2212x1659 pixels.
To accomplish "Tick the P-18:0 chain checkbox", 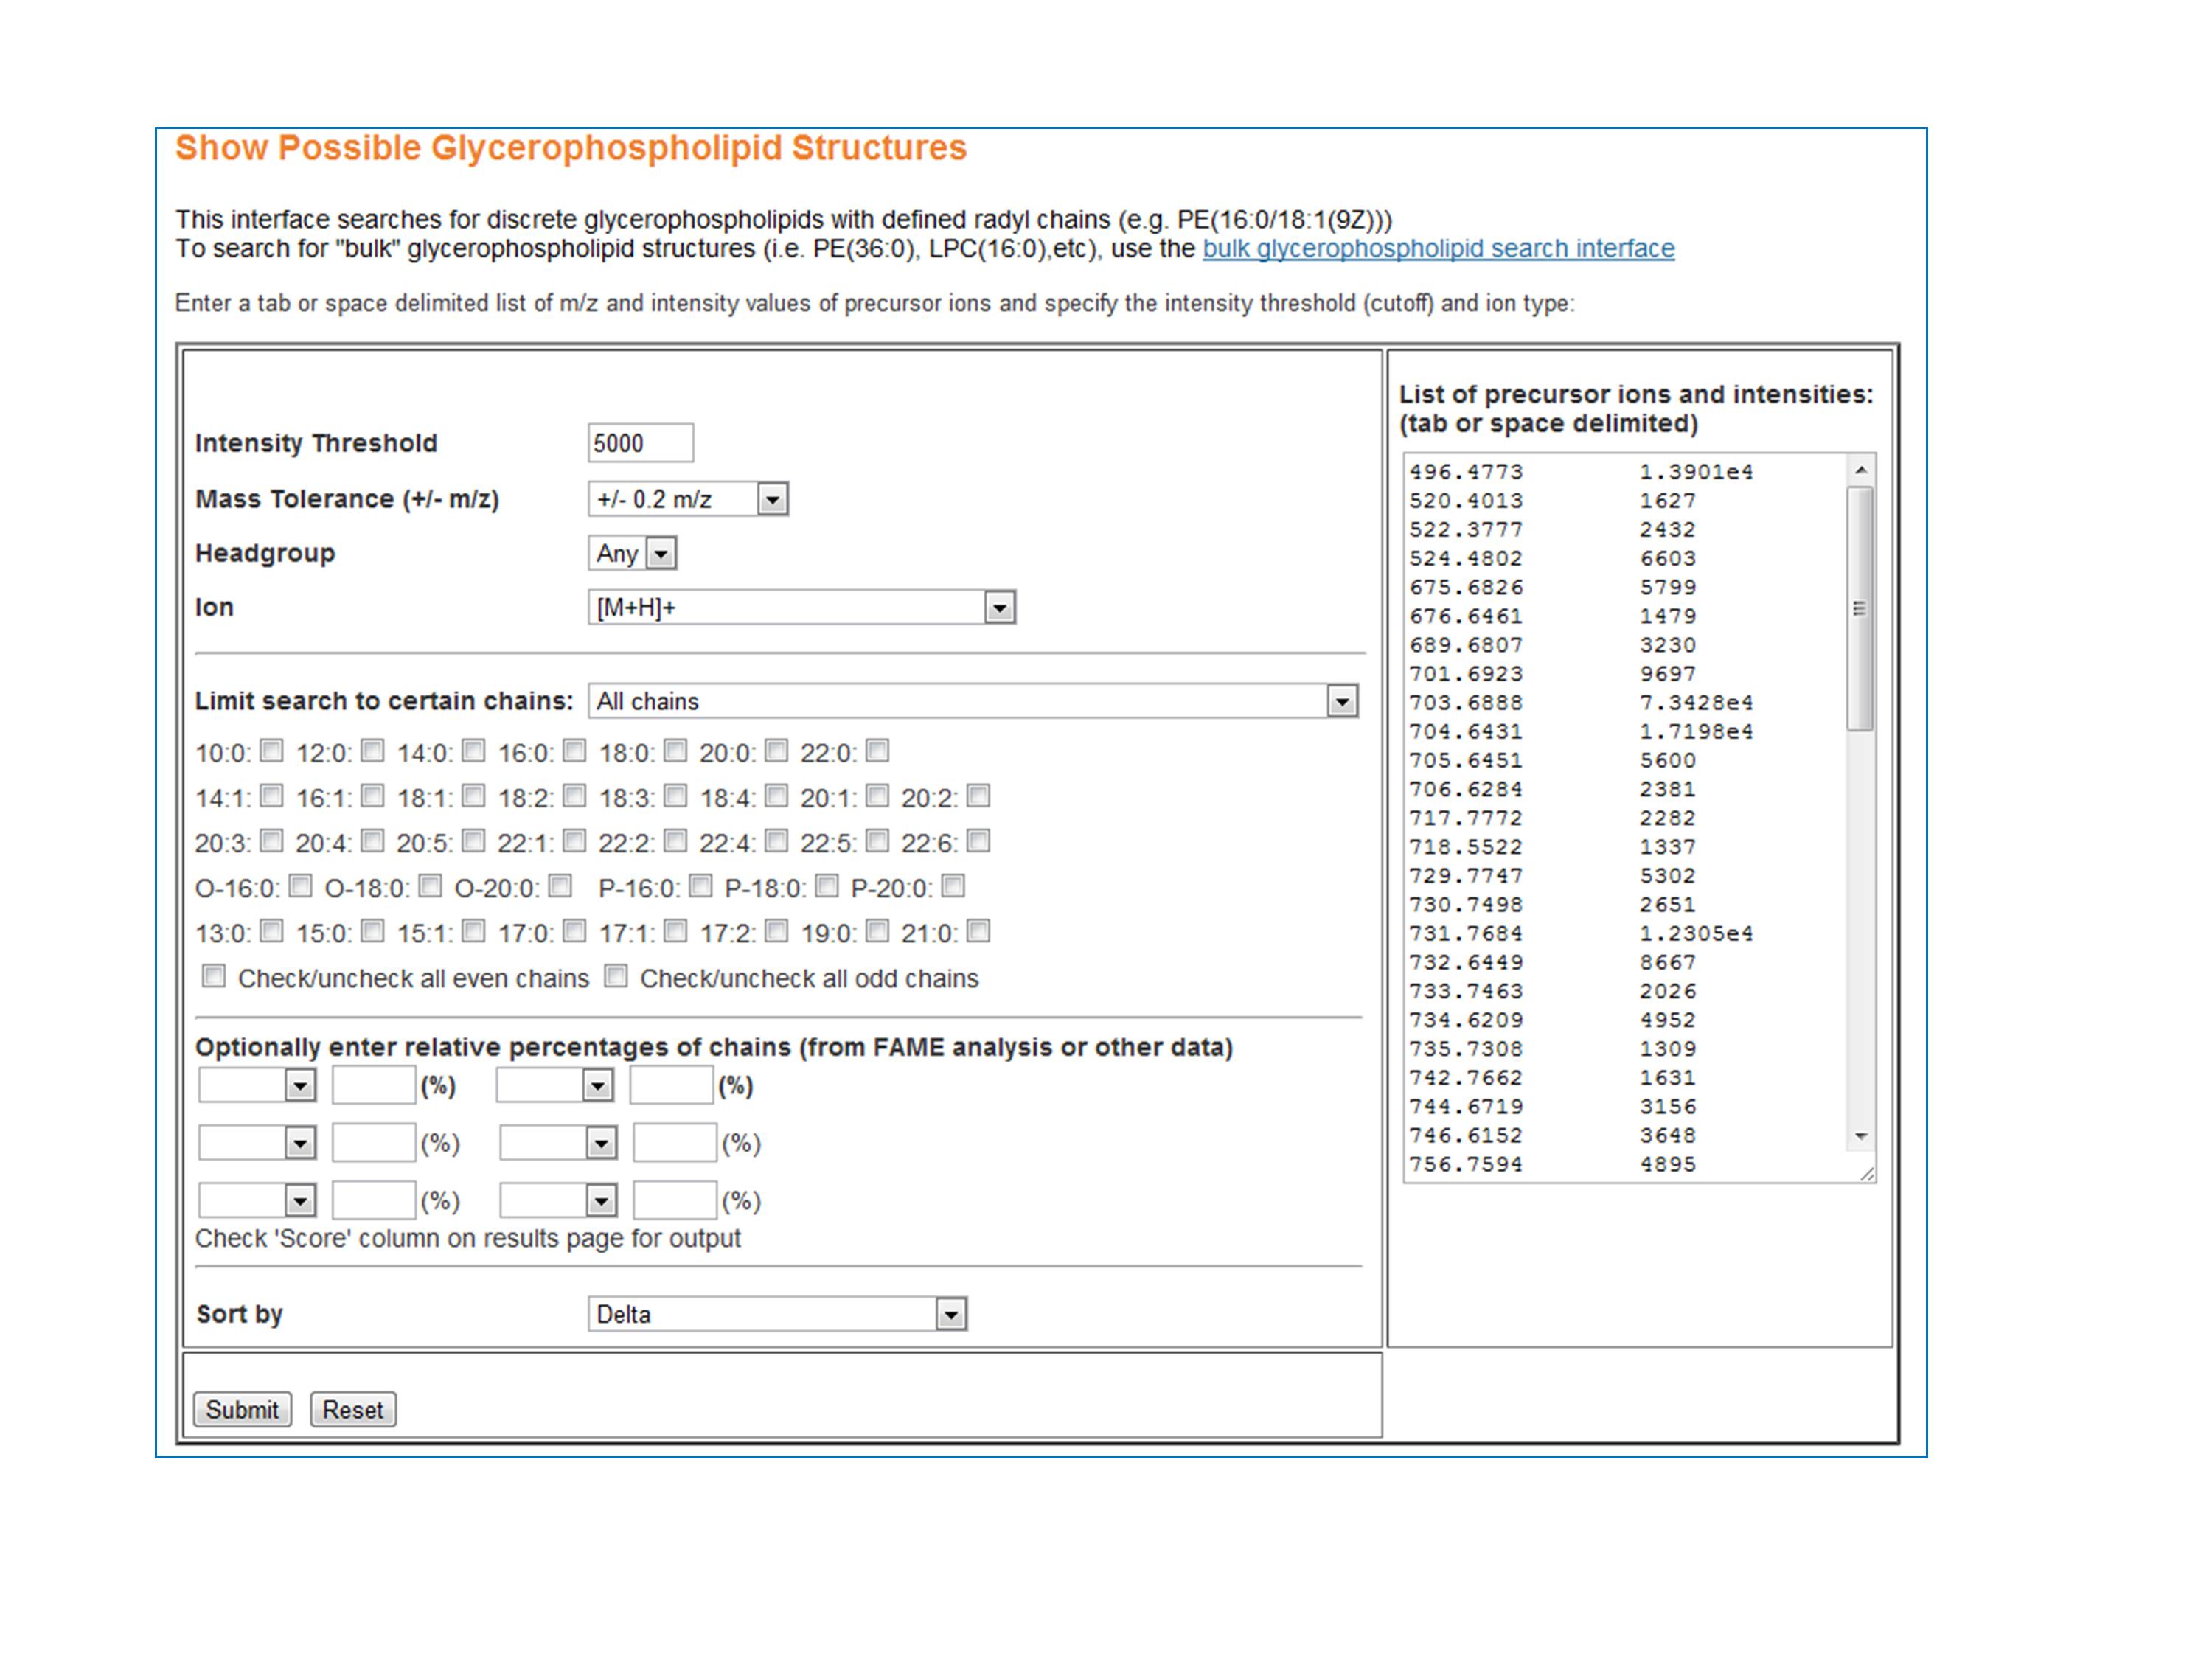I will coord(826,885).
